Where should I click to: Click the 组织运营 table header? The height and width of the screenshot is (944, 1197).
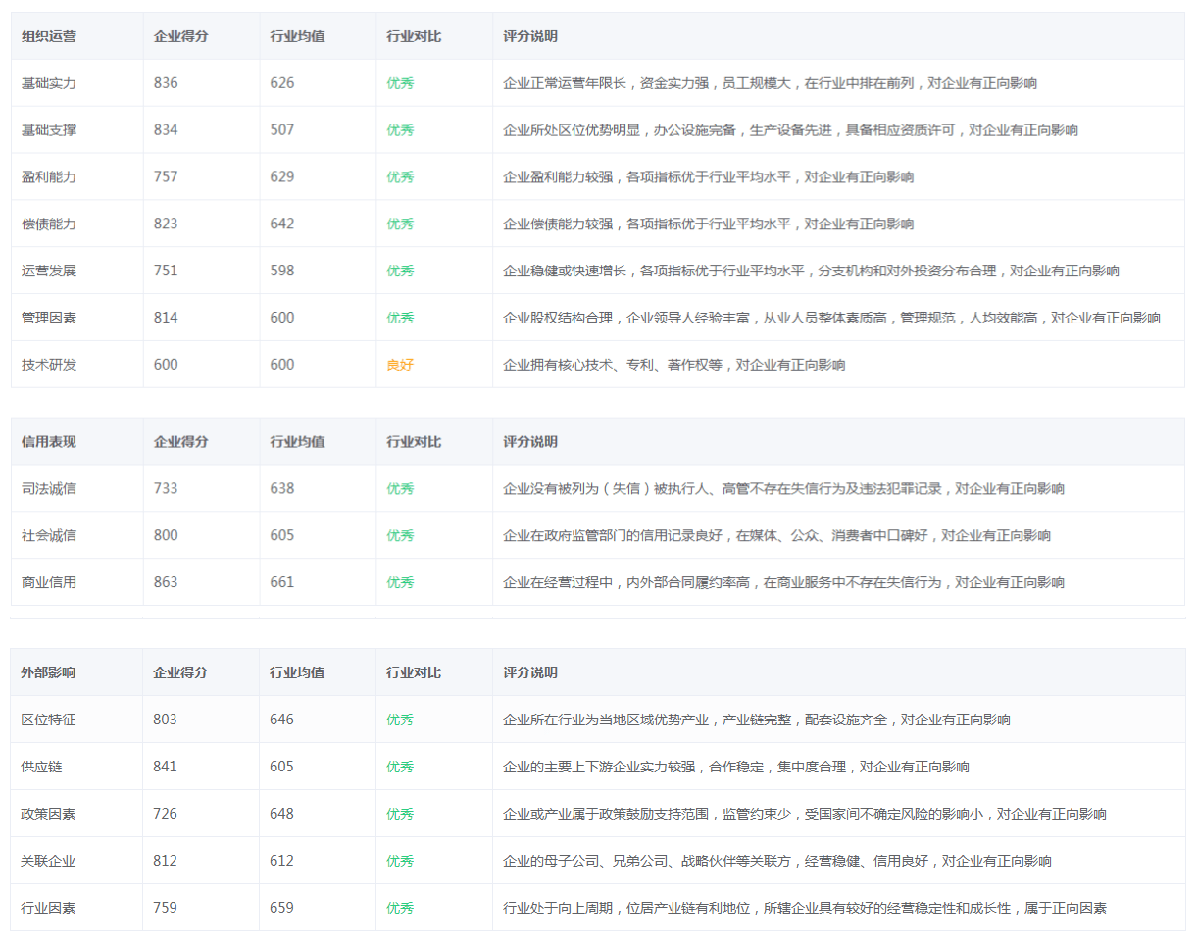pyautogui.click(x=49, y=36)
